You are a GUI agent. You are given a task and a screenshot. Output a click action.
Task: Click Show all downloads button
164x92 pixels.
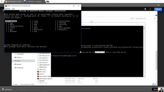155,89
